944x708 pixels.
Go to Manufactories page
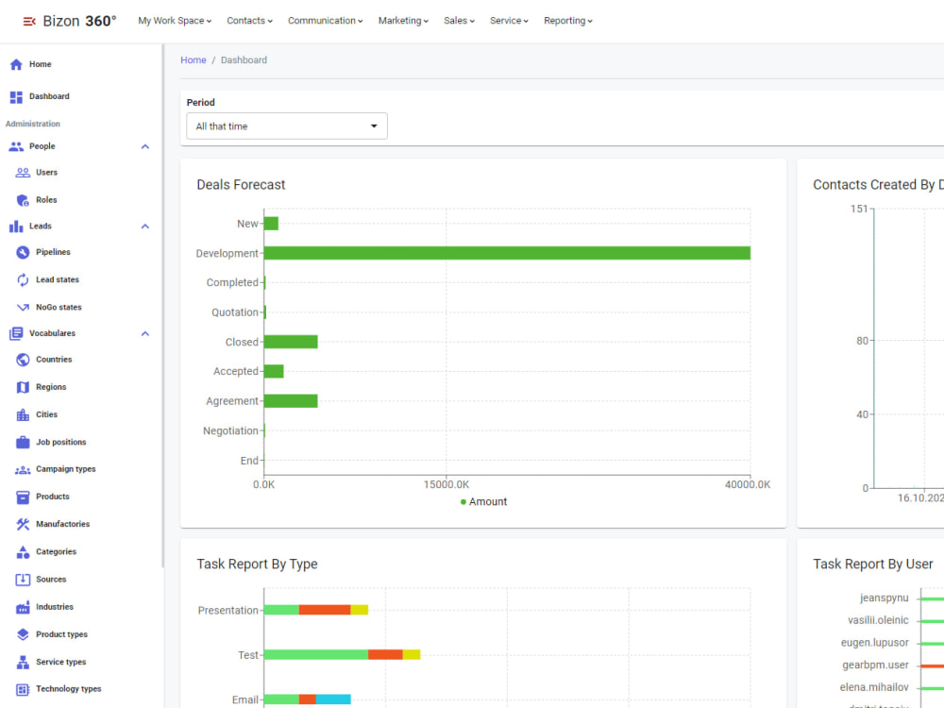point(62,524)
